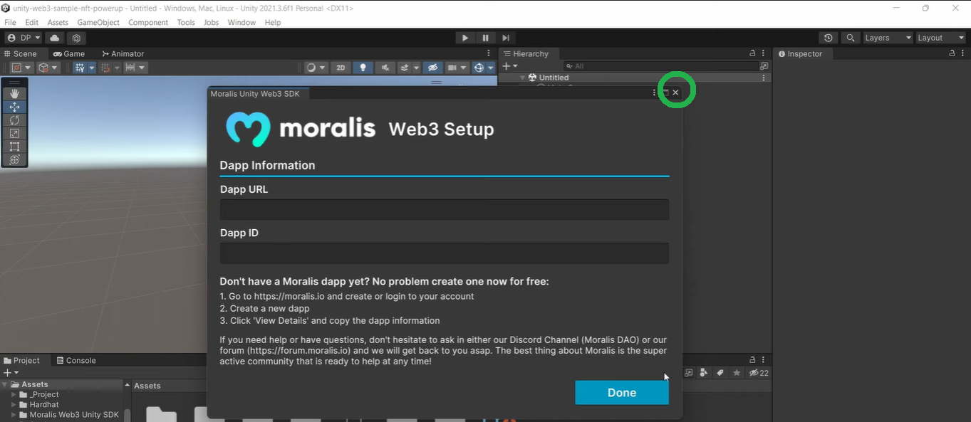The height and width of the screenshot is (422, 971).
Task: Open the DP account dropdown
Action: click(24, 38)
